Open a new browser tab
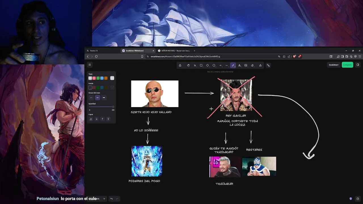Viewport: 363px width, 204px height. 194,51
